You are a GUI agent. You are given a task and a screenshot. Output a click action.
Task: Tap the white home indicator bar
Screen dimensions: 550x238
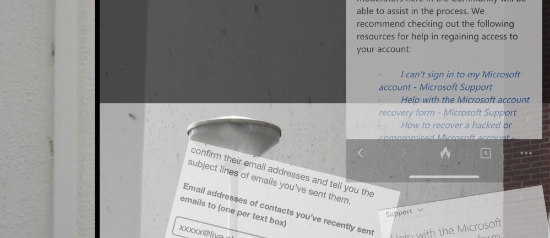click(x=444, y=177)
